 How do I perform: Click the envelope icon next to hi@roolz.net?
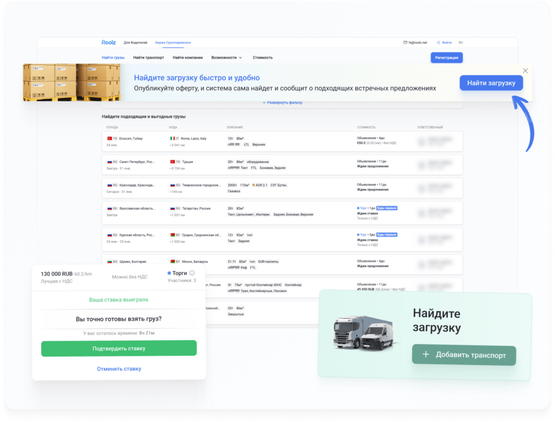[404, 42]
